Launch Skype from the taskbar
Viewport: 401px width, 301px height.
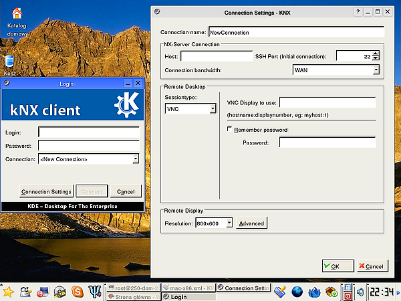(x=78, y=292)
